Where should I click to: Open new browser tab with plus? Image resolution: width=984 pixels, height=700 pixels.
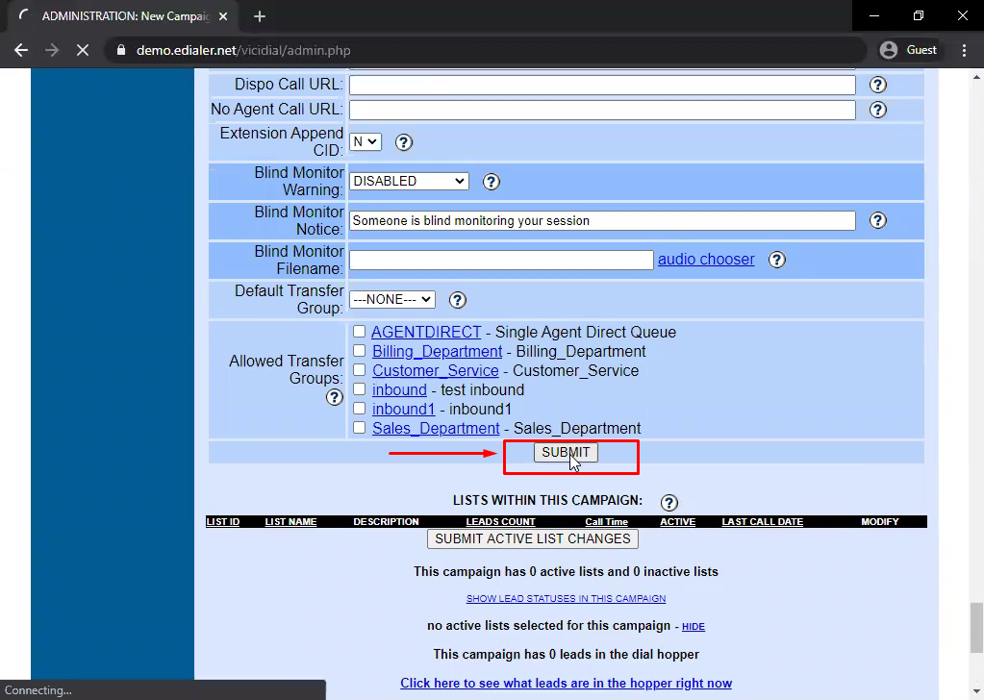(260, 16)
